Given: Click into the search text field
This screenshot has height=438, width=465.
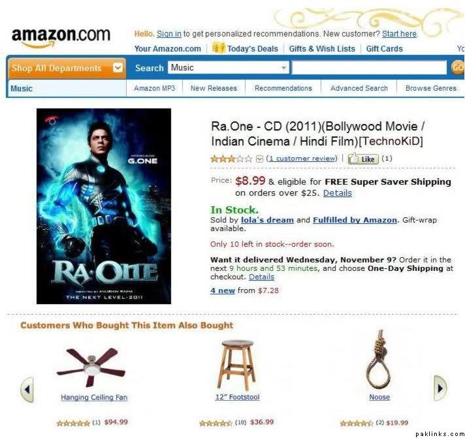Looking at the screenshot, I should 369,68.
